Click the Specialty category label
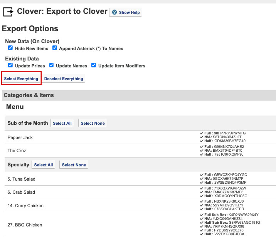Viewport: 276px width, 238px height. pos(18,165)
